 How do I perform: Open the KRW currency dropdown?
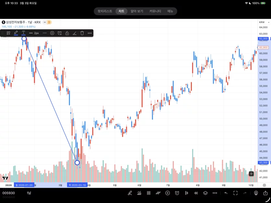click(264, 22)
